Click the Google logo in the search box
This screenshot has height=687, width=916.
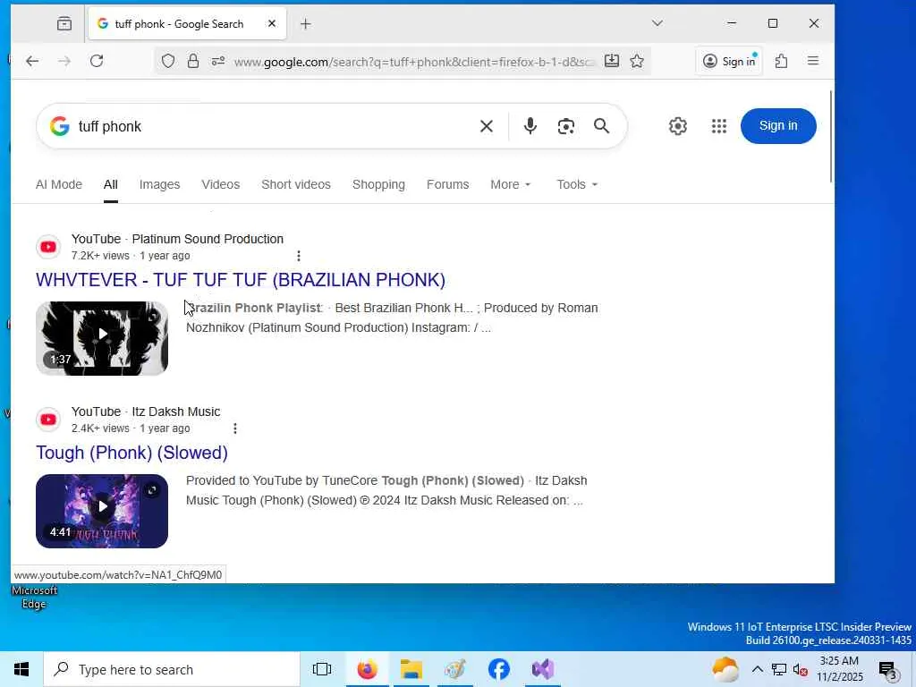click(60, 126)
